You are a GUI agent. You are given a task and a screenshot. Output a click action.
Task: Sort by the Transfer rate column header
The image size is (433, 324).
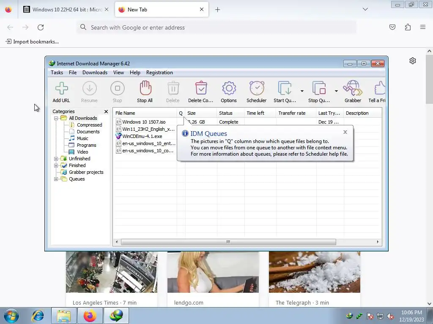(x=296, y=113)
